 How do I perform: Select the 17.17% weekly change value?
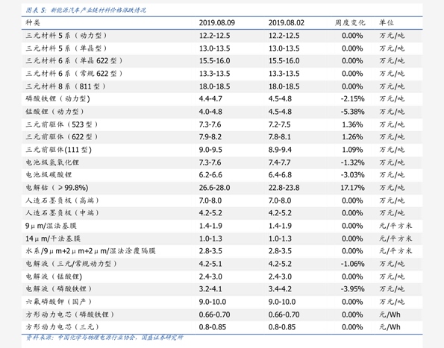pyautogui.click(x=352, y=188)
